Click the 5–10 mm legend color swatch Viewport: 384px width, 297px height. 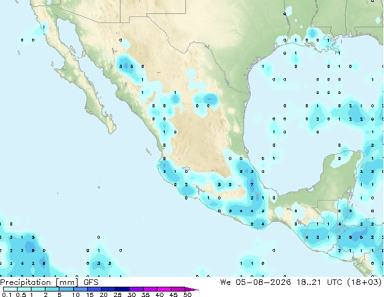pos(66,289)
